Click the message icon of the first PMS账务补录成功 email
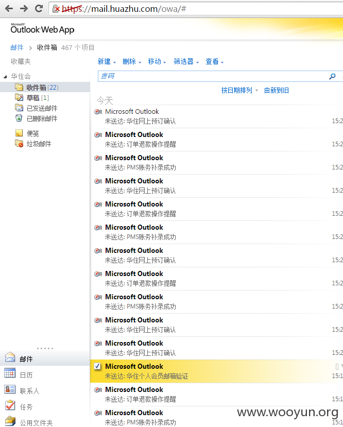 click(98, 158)
